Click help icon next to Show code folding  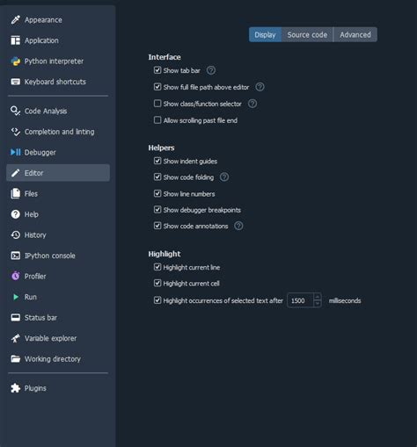tap(224, 177)
